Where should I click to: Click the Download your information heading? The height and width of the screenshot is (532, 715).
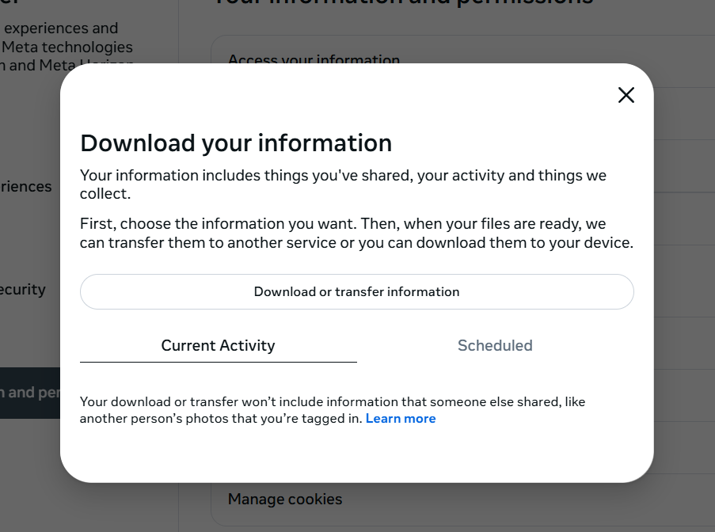point(236,143)
